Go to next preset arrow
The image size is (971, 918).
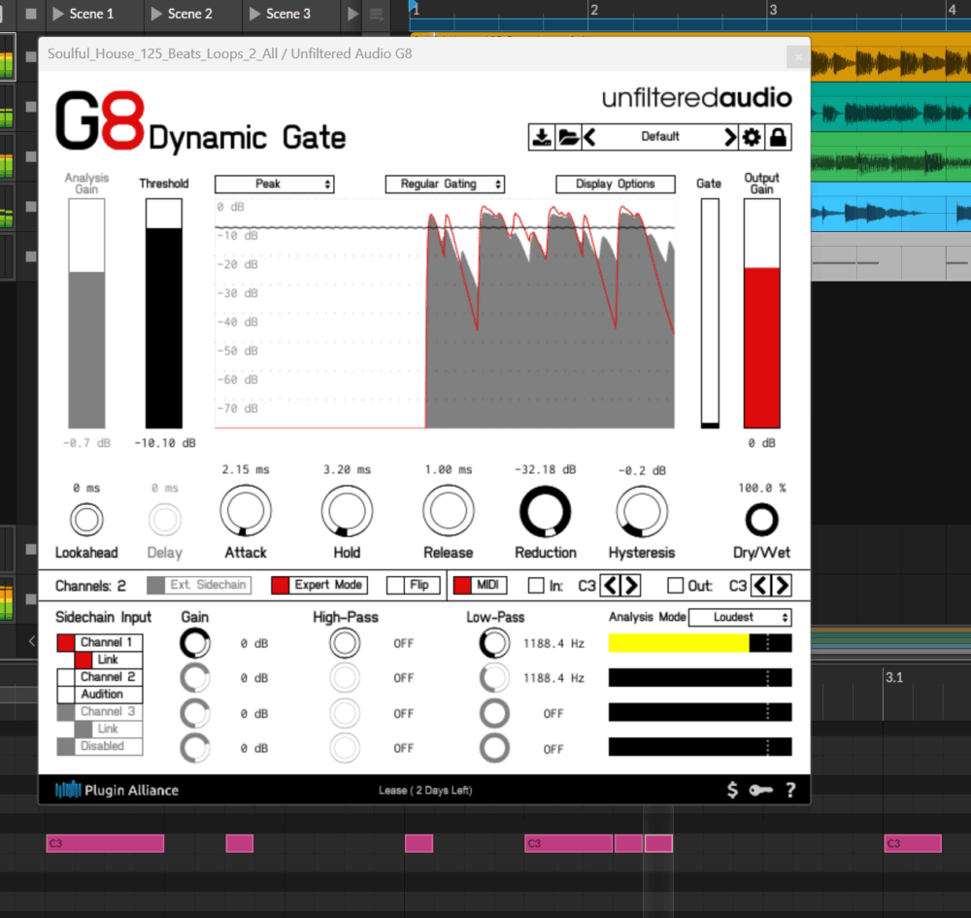tap(730, 137)
